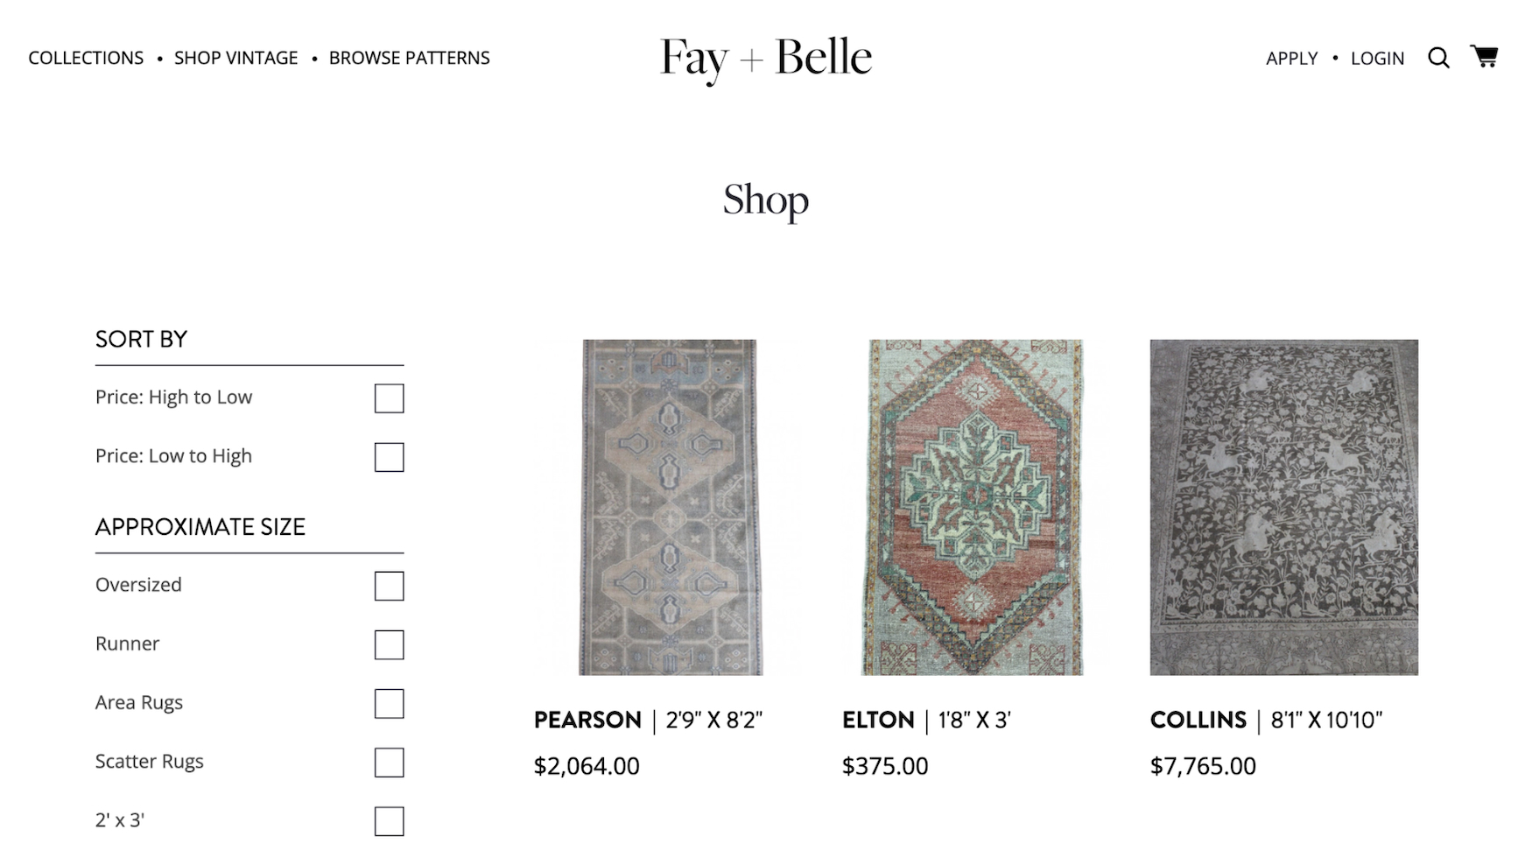Open the BROWSE PATTERNS menu

click(409, 58)
